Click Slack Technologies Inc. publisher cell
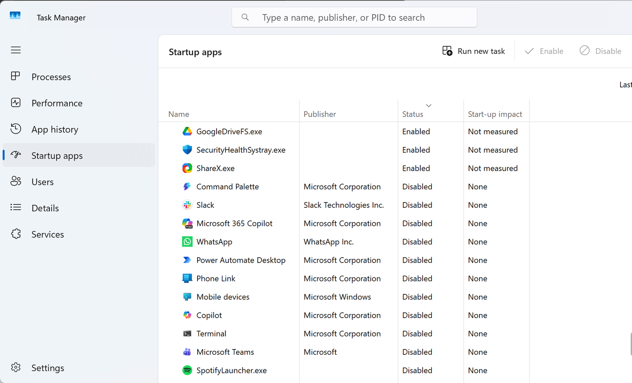The width and height of the screenshot is (632, 383). tap(344, 205)
